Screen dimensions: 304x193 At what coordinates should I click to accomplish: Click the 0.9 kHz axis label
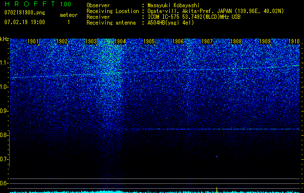point(4,111)
